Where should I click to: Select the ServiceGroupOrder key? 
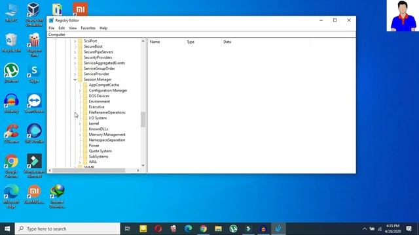[99, 69]
